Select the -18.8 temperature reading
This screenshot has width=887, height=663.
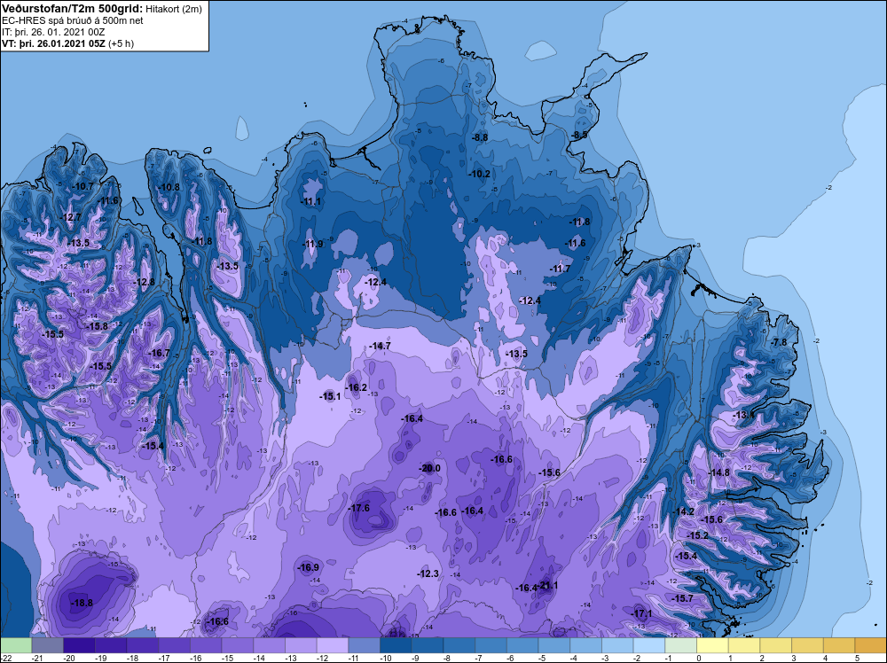[82, 603]
